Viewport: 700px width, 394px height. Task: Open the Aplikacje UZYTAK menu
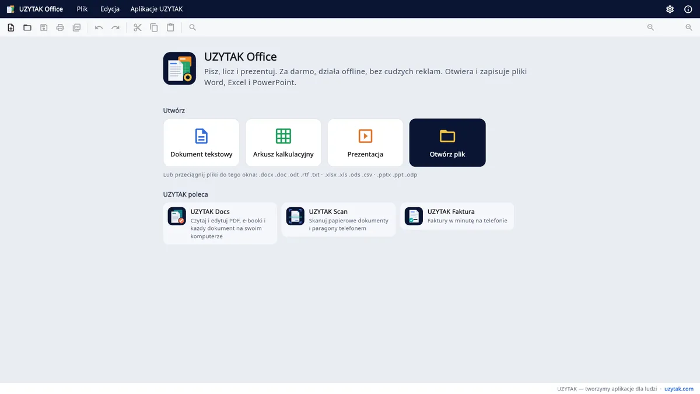156,9
